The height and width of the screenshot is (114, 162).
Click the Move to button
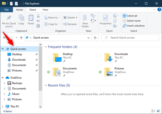52,18
